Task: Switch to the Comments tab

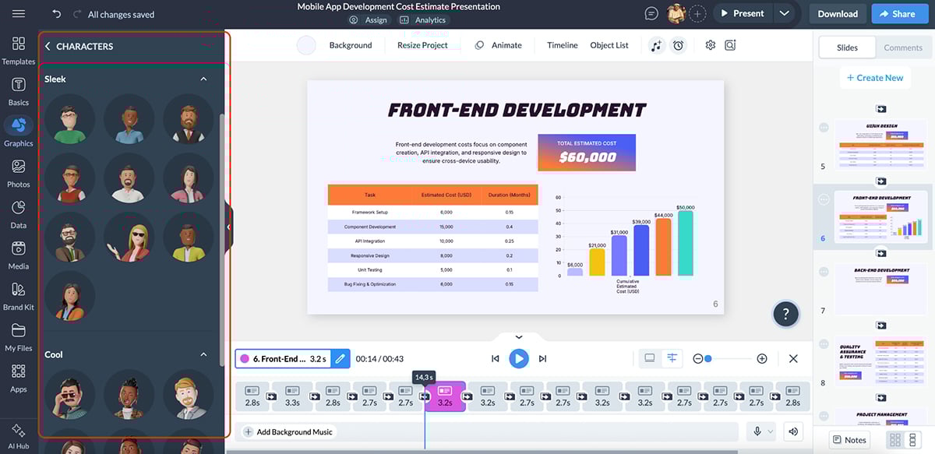Action: point(901,47)
